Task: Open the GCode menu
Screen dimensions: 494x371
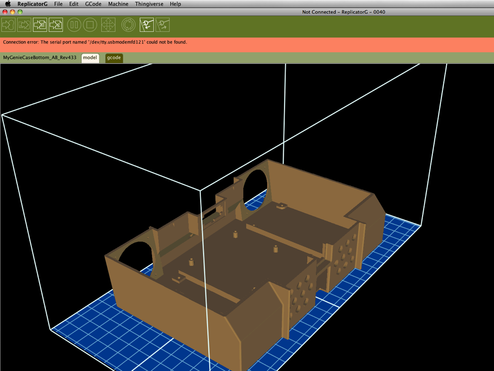Action: point(93,4)
